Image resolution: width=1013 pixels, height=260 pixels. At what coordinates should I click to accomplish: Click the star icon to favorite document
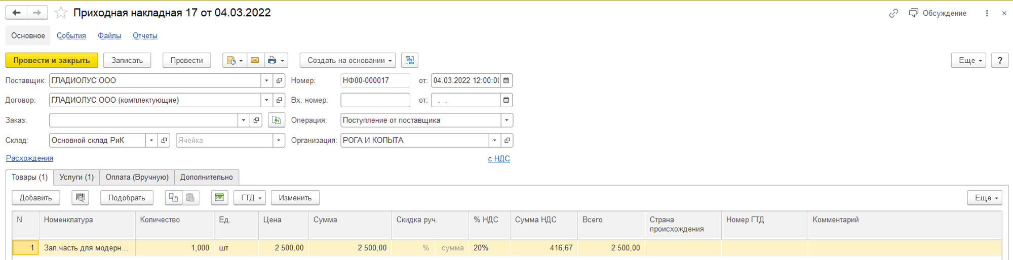(61, 13)
